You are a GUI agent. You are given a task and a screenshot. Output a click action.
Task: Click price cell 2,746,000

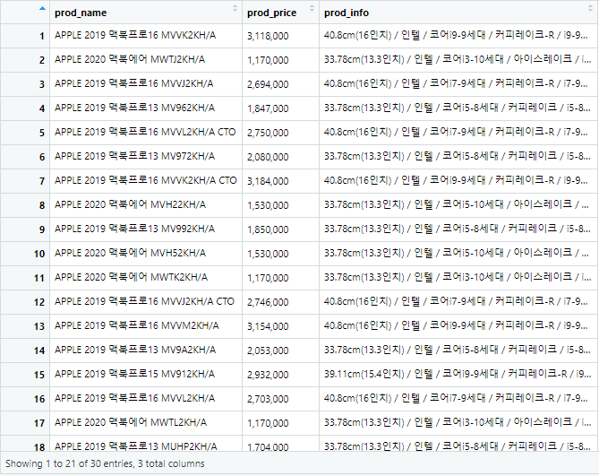pos(280,302)
